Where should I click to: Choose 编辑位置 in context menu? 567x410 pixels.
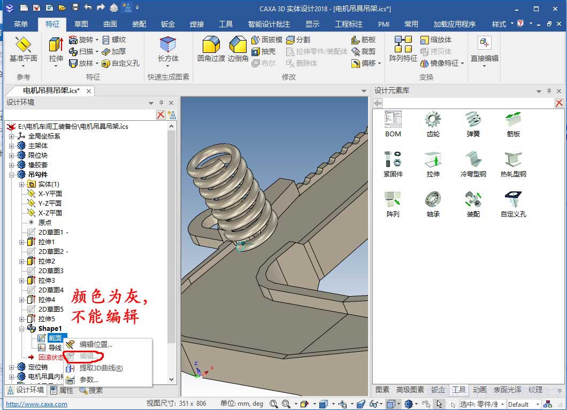point(108,345)
